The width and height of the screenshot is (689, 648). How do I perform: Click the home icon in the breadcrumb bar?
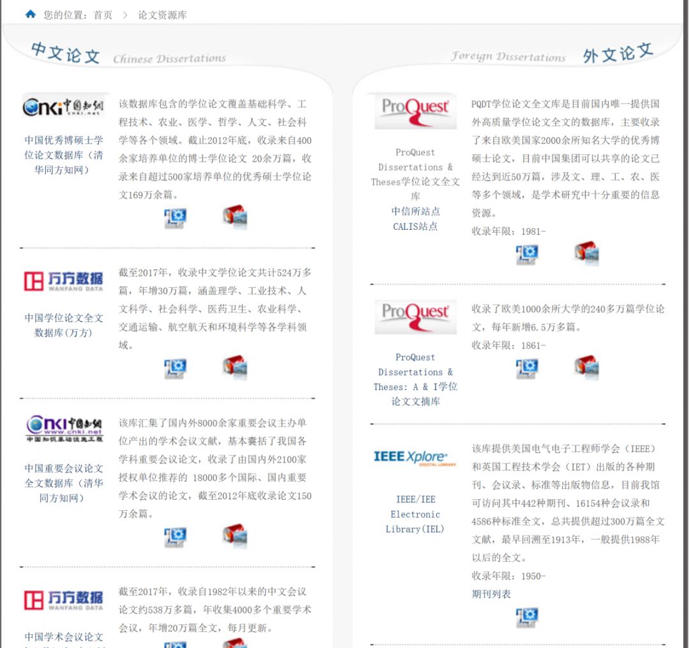[30, 13]
